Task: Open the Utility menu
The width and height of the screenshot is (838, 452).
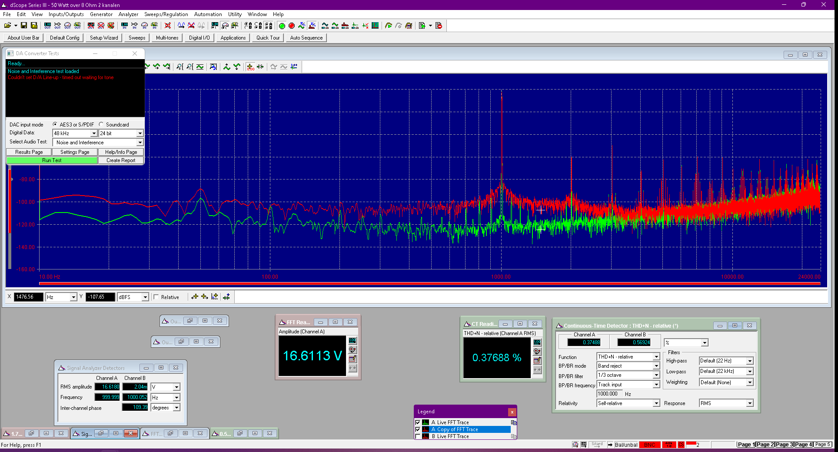Action: tap(235, 14)
